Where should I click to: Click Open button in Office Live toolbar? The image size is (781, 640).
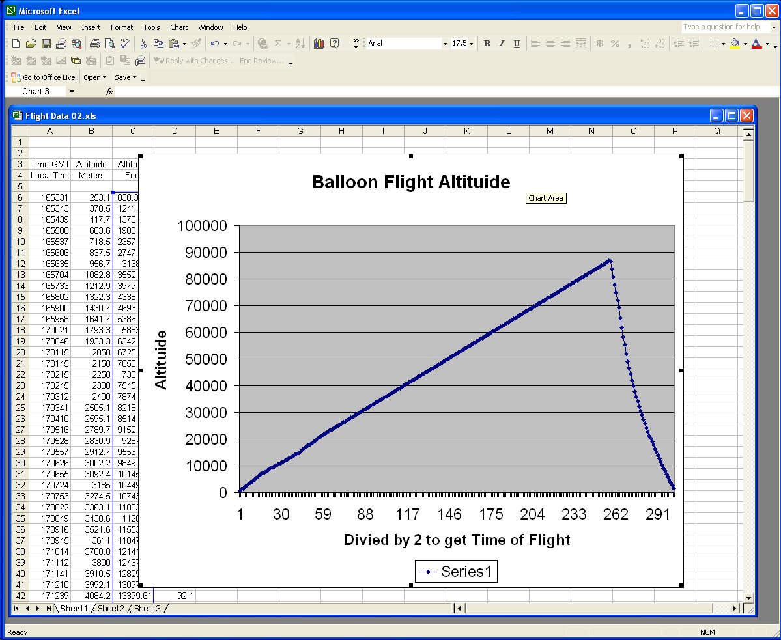coord(94,77)
